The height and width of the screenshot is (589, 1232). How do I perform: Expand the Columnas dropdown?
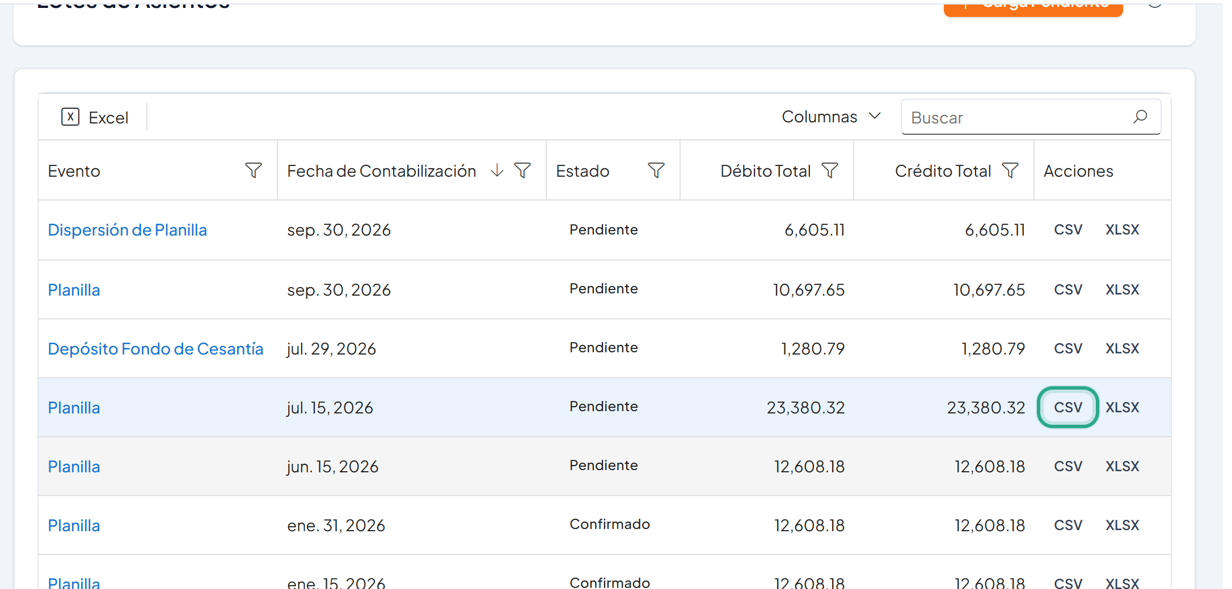832,117
